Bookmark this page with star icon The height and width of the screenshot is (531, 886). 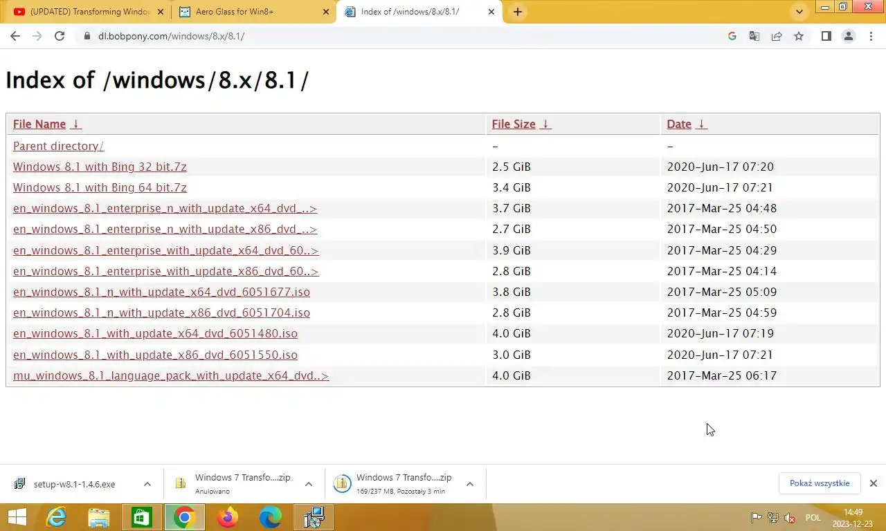tap(799, 36)
